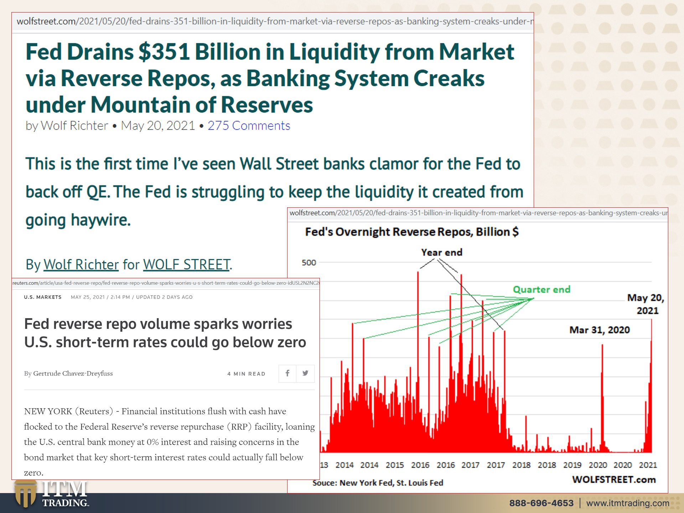This screenshot has width=684, height=513.
Task: Click the New York Fed source credit
Action: [378, 483]
